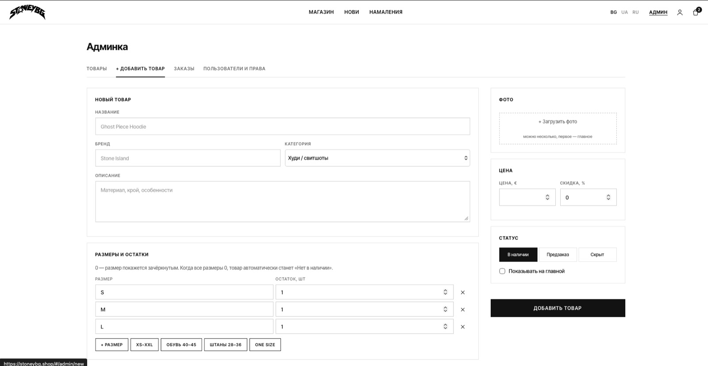Select the В наличии status

click(x=518, y=255)
